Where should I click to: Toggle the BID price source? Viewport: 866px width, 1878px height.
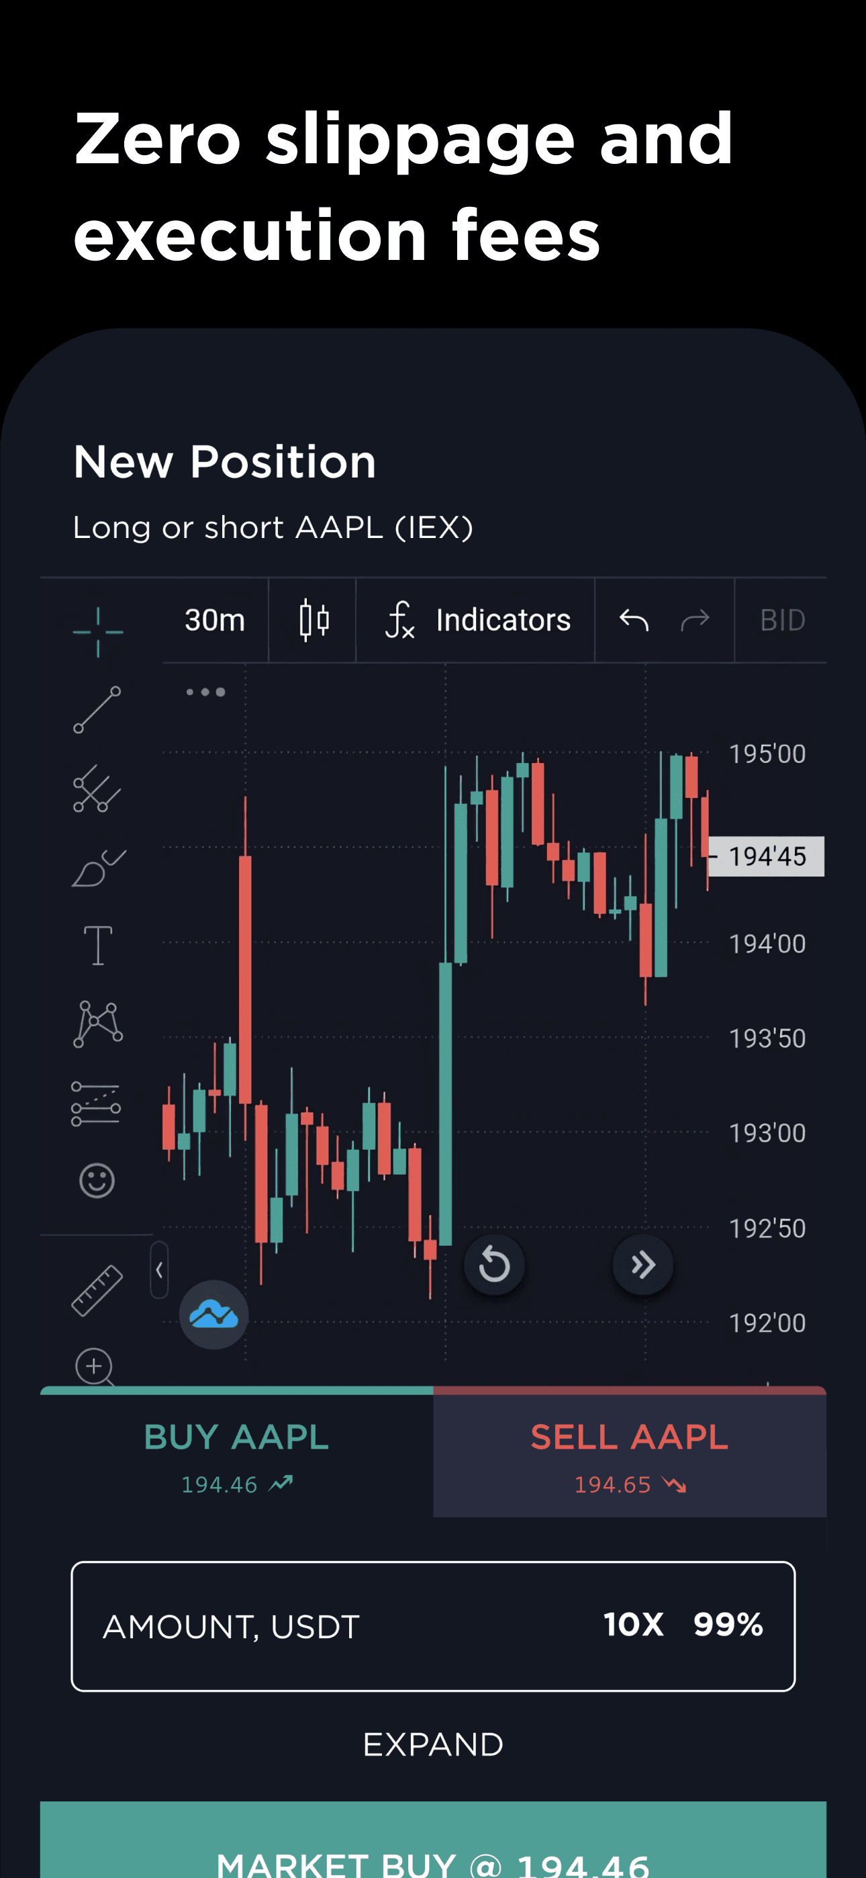click(x=782, y=621)
